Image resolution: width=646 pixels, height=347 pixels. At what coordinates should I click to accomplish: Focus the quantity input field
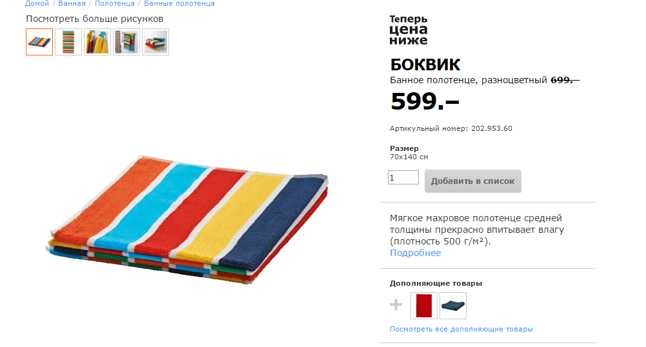point(403,177)
